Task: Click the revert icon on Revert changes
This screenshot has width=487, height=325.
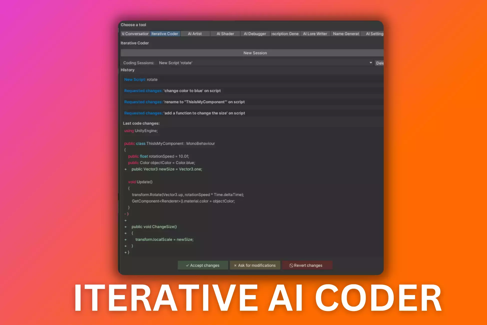Action: coord(291,265)
